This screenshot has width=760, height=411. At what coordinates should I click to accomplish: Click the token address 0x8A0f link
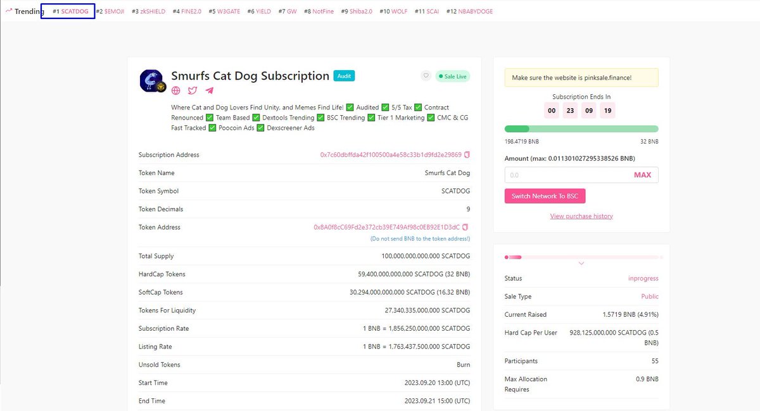387,227
